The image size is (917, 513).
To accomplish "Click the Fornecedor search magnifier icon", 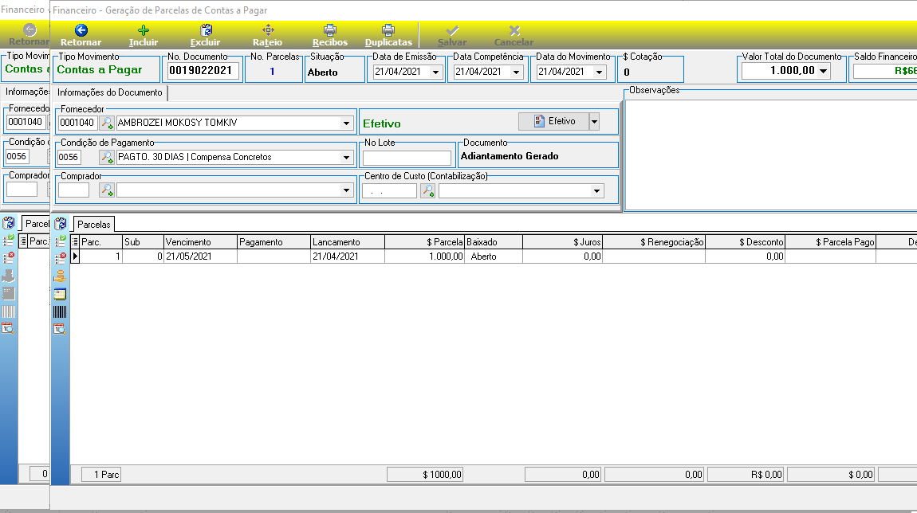I will 106,123.
